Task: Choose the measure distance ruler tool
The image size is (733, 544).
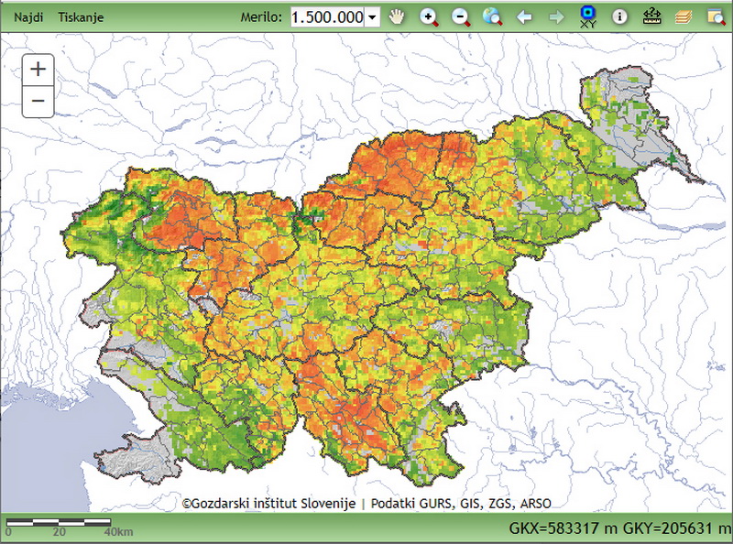Action: click(651, 16)
